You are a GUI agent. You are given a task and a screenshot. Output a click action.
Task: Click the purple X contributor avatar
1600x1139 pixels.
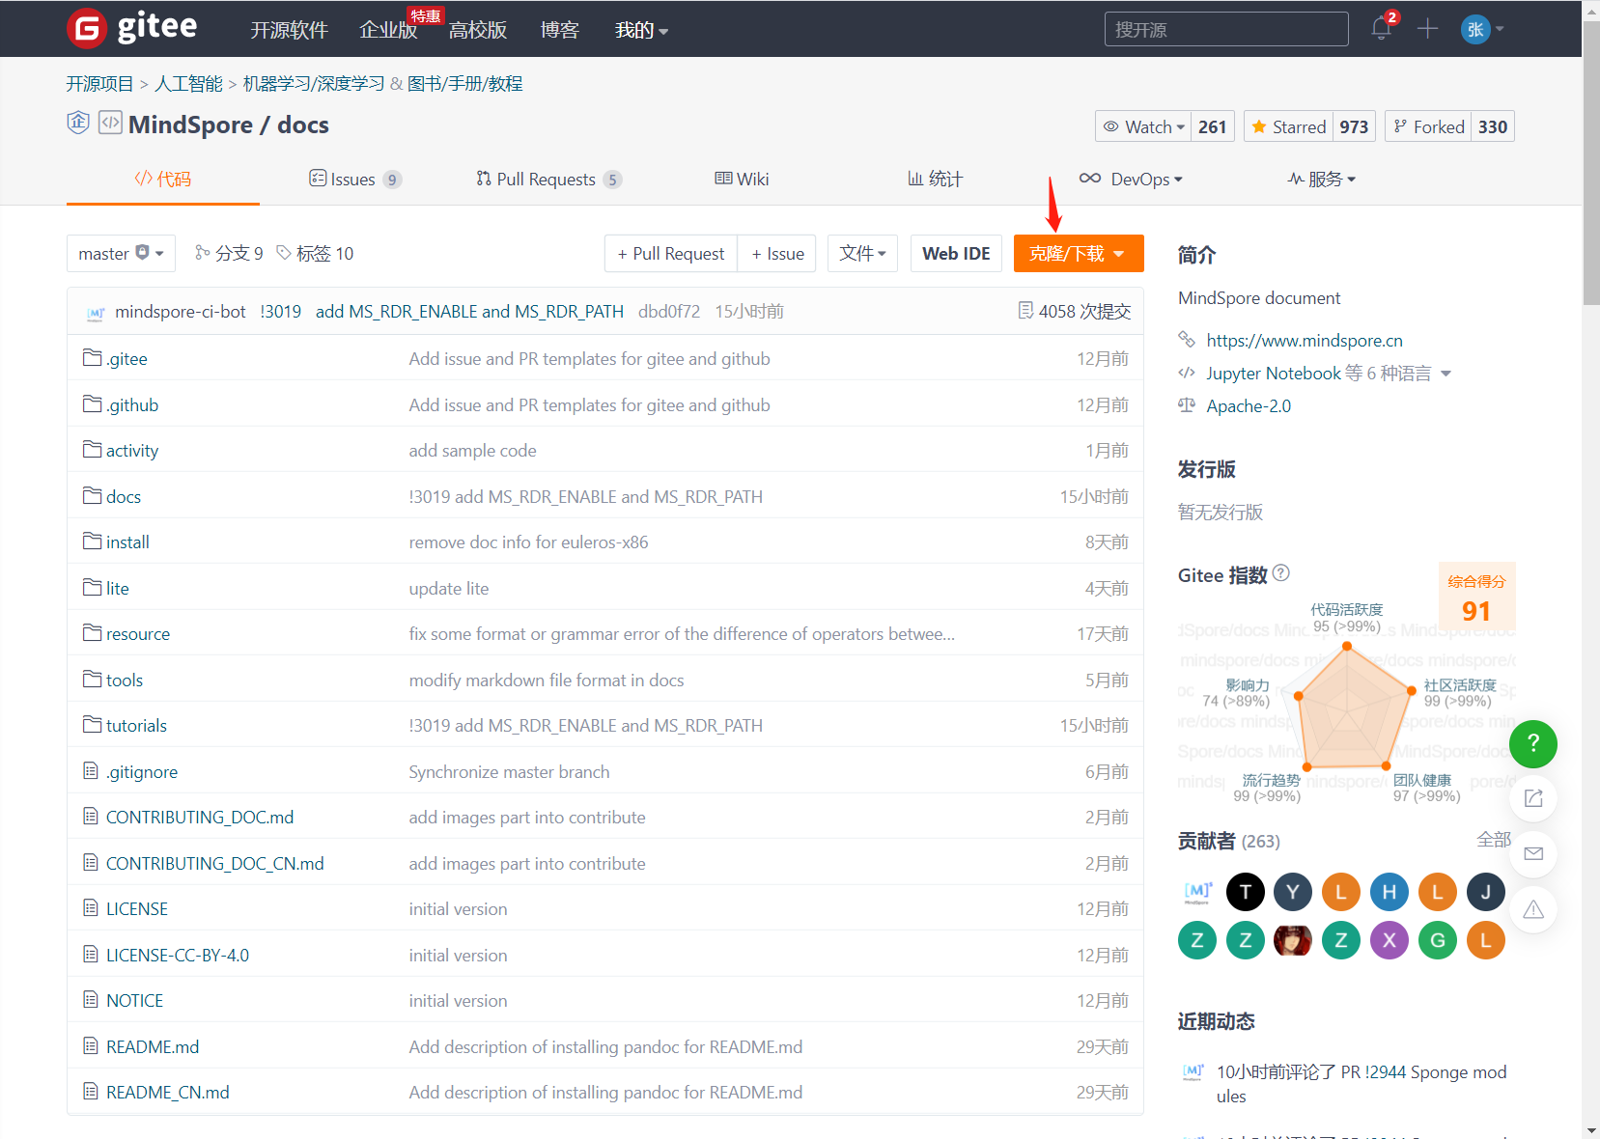(1389, 940)
